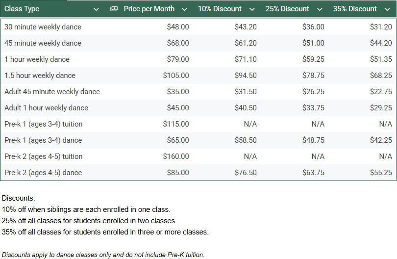Click the $94.50 cell under 10% Discount

(246, 76)
